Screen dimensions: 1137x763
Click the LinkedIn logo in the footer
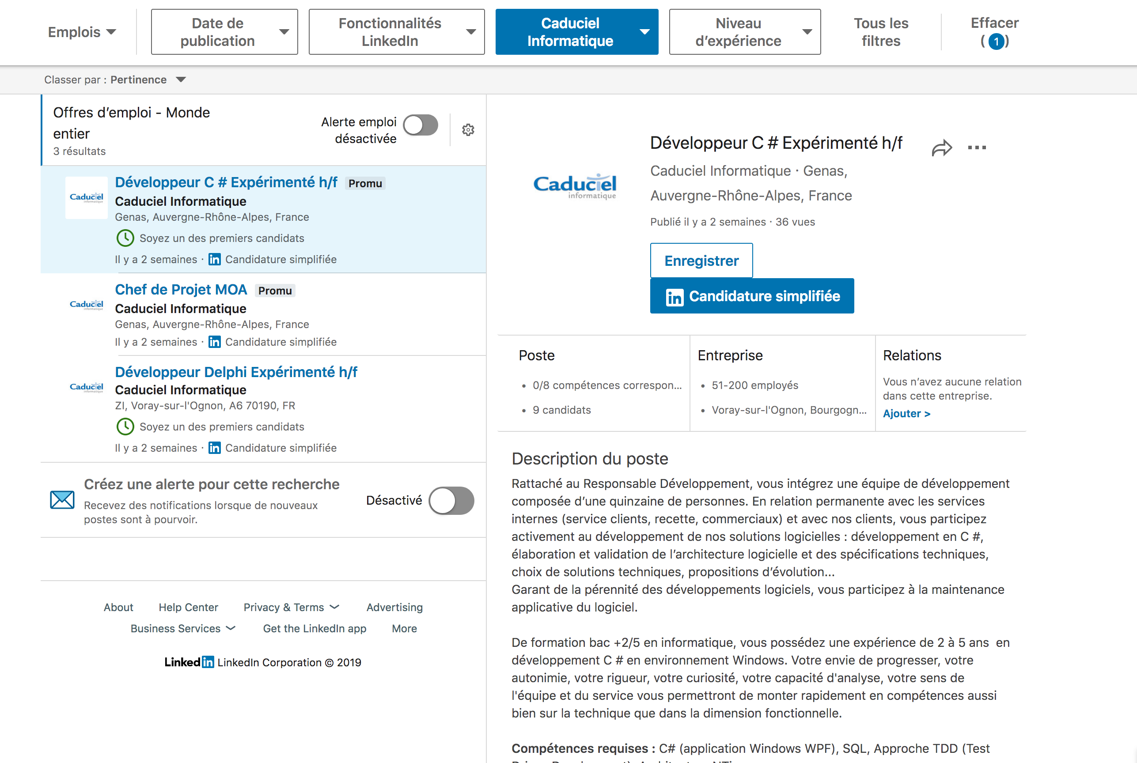tap(189, 662)
